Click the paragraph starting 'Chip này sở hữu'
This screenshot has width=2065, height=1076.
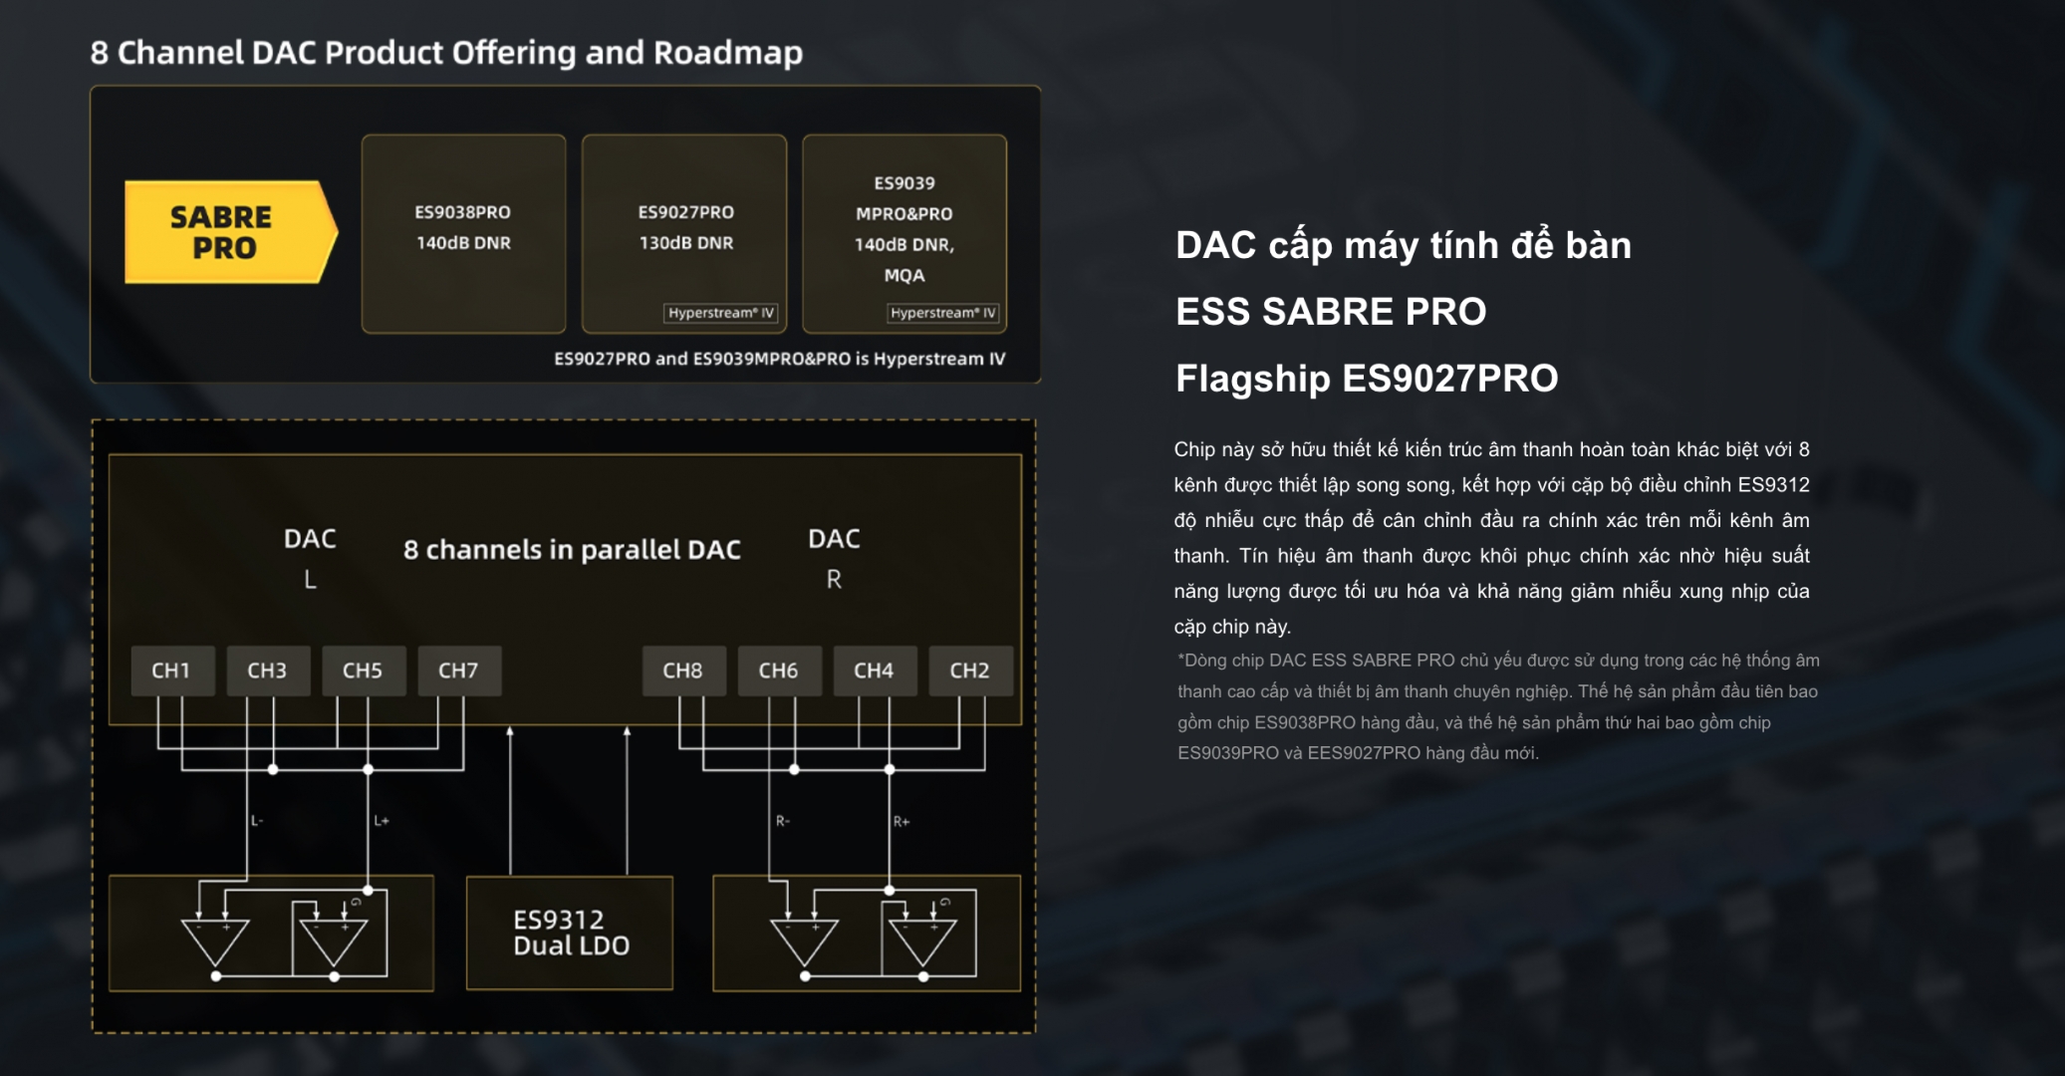point(1492,538)
